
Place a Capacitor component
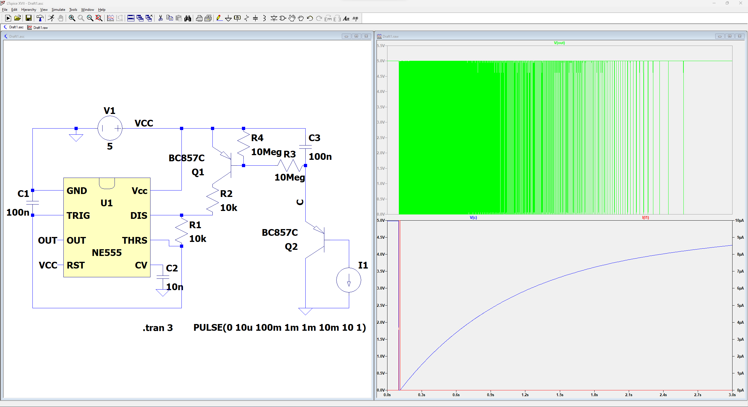pyautogui.click(x=255, y=18)
